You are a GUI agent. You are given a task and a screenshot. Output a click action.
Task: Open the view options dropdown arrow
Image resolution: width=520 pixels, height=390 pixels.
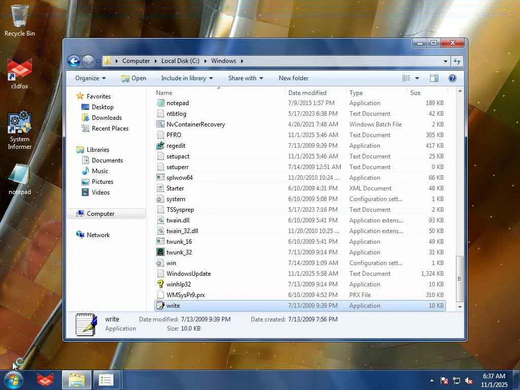pos(417,78)
